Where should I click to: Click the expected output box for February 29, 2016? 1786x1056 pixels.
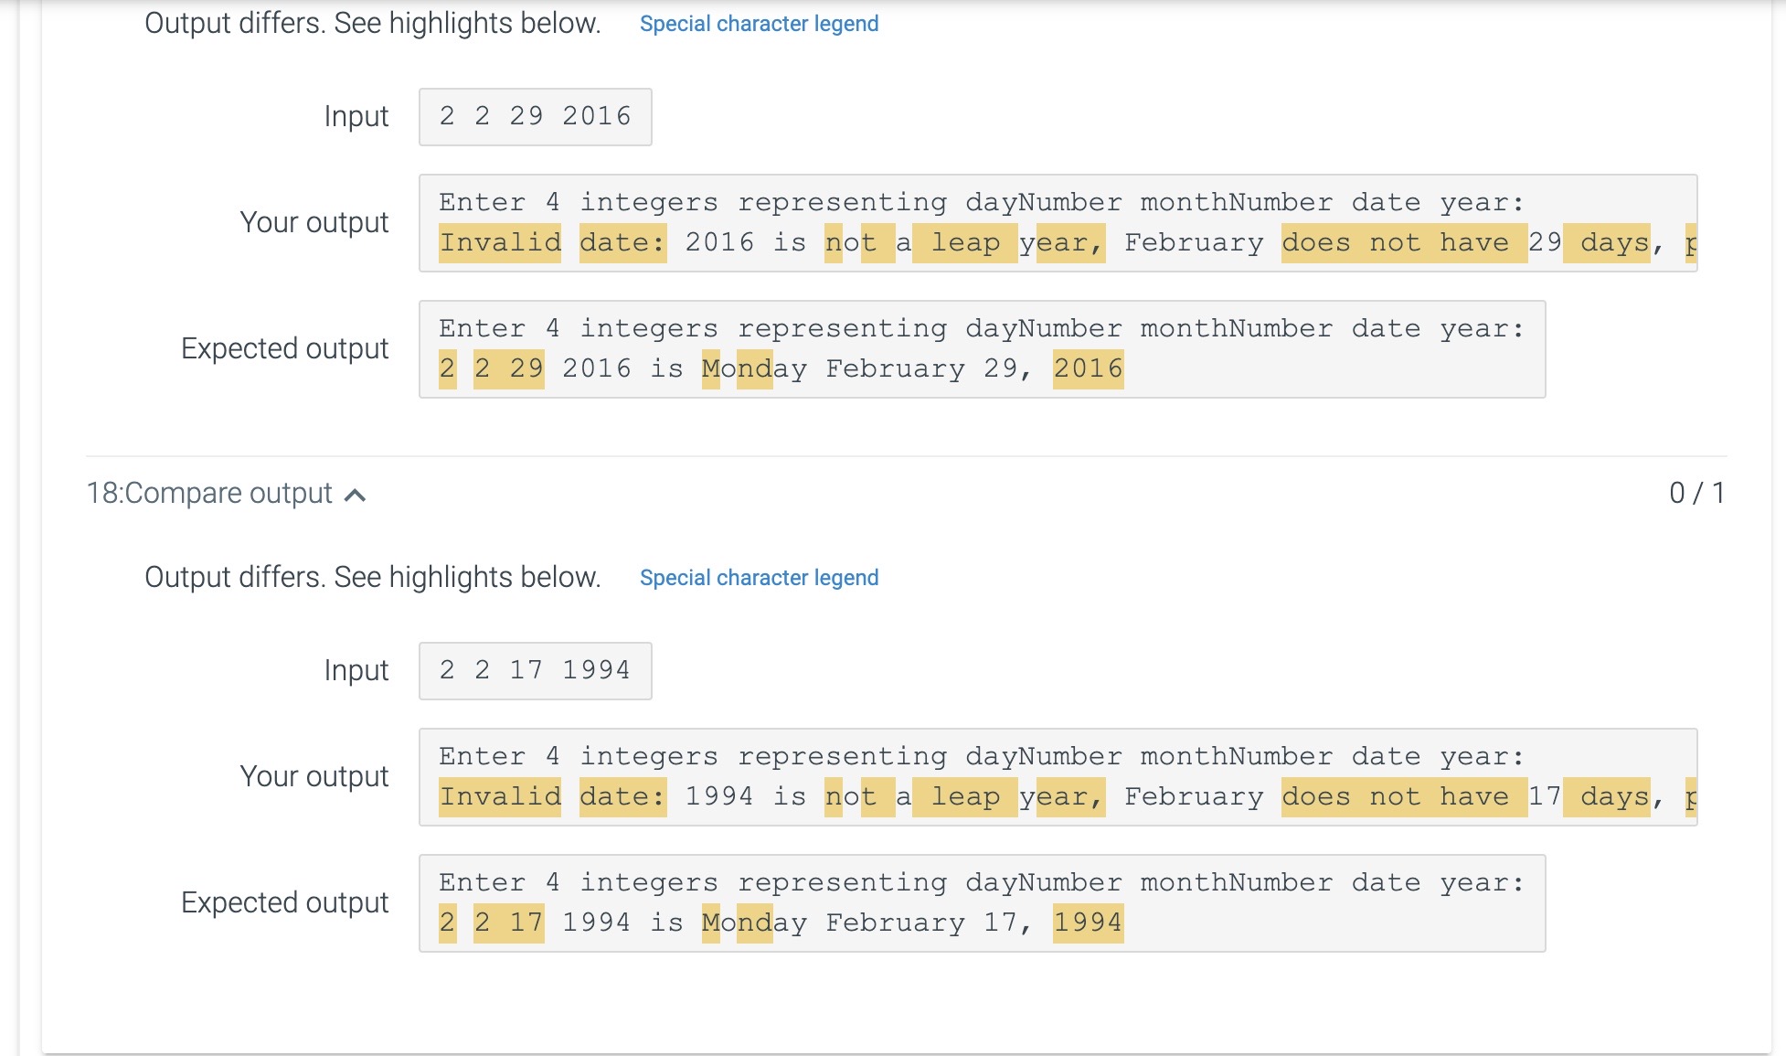pos(982,348)
